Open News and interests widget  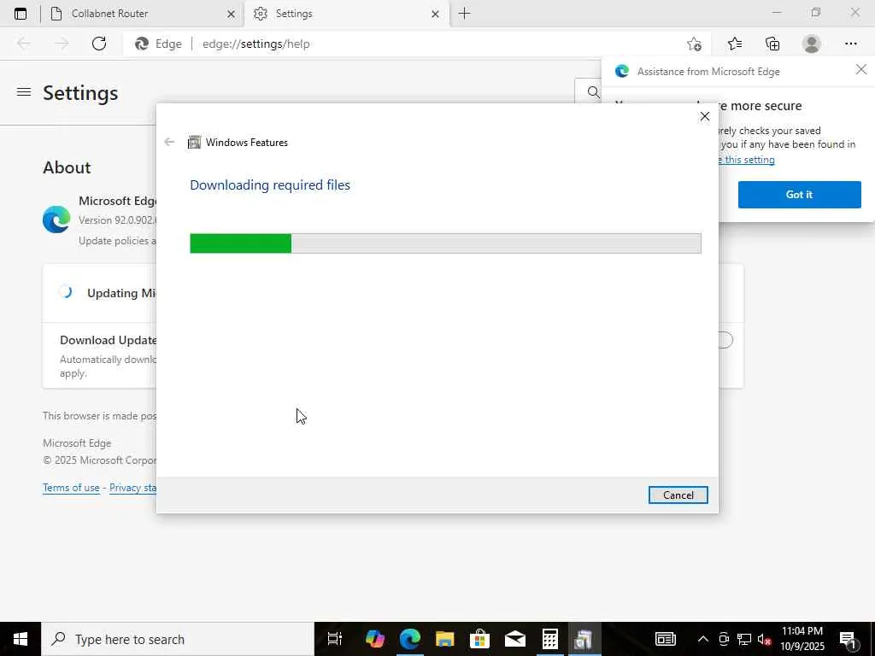665,639
